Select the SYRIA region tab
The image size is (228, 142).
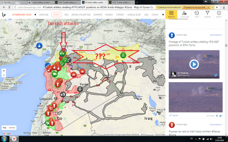click(56, 15)
